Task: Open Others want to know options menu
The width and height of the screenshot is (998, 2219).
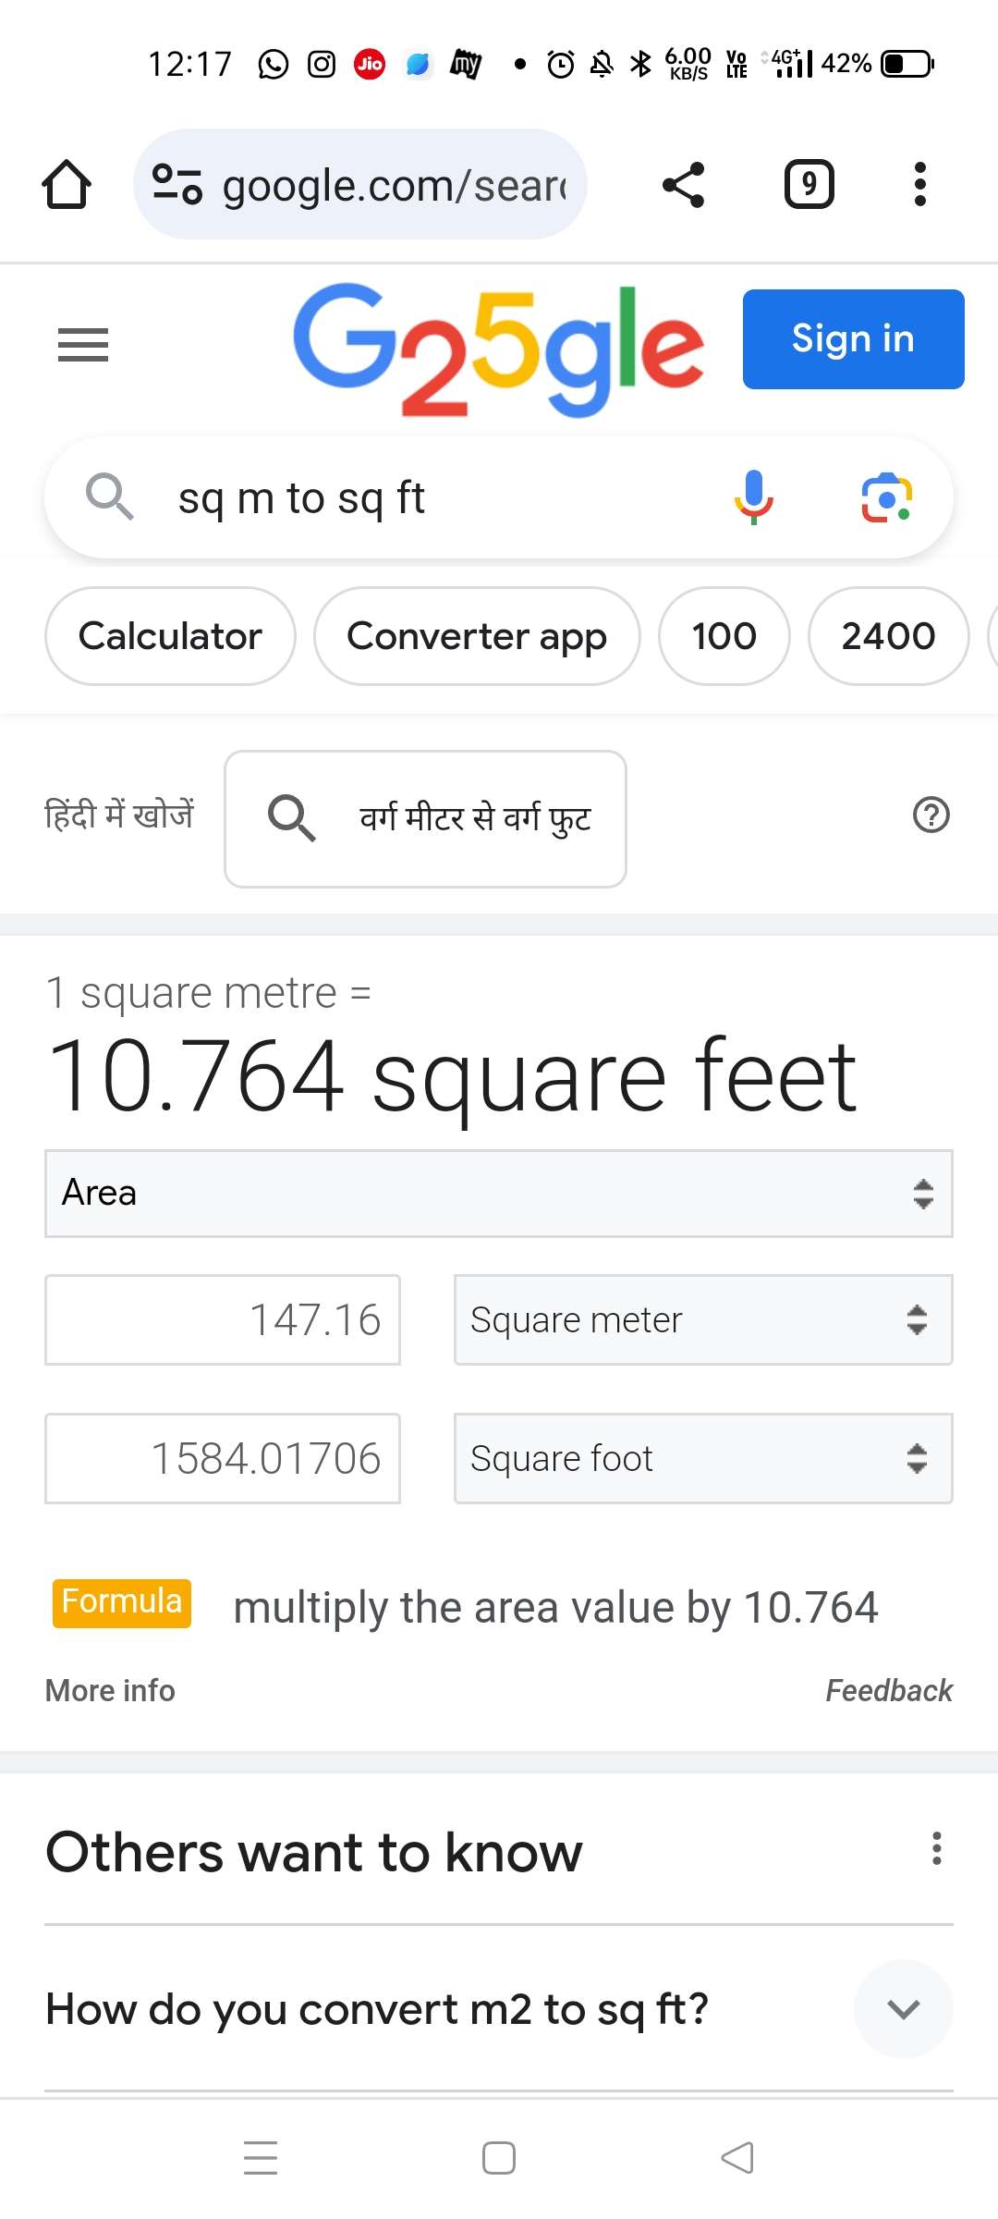Action: point(936,1848)
